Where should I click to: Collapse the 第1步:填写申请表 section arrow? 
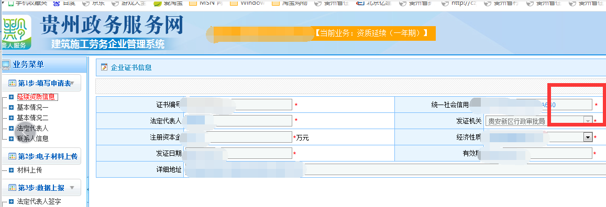(x=72, y=83)
